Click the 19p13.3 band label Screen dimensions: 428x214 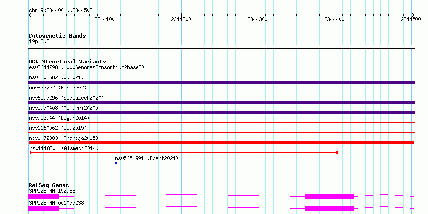click(x=39, y=42)
